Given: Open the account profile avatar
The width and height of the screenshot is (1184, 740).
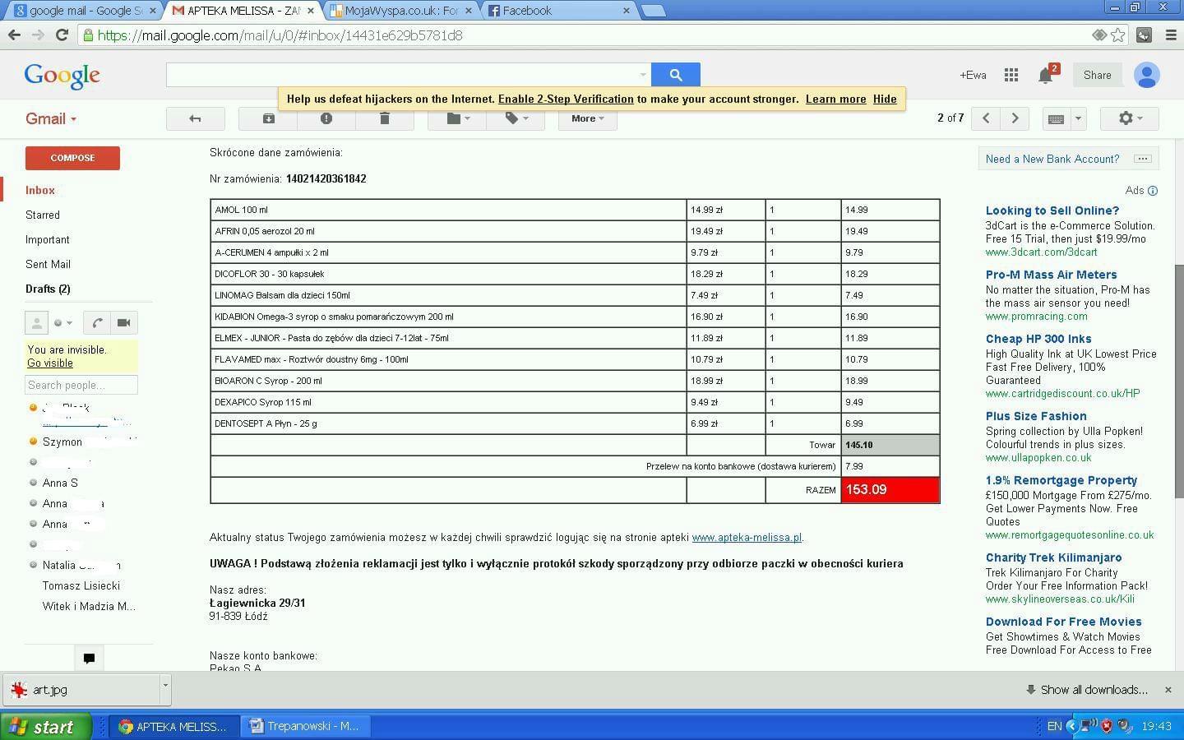Looking at the screenshot, I should [x=1146, y=75].
